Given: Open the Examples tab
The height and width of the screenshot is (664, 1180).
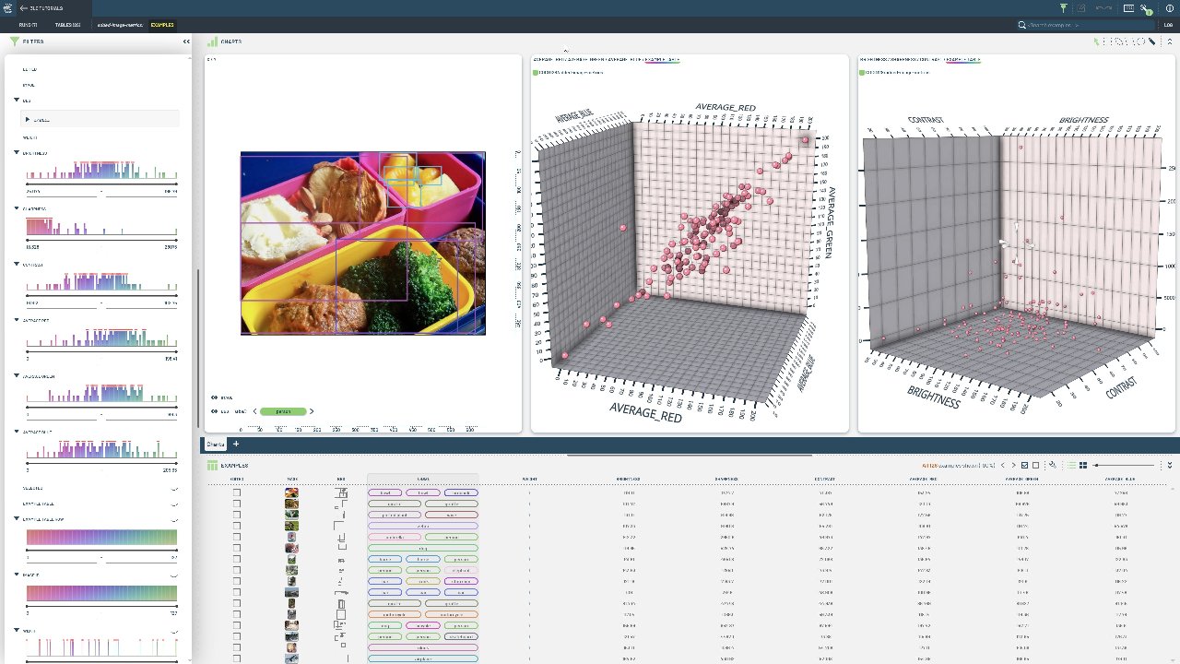Looking at the screenshot, I should [x=162, y=25].
